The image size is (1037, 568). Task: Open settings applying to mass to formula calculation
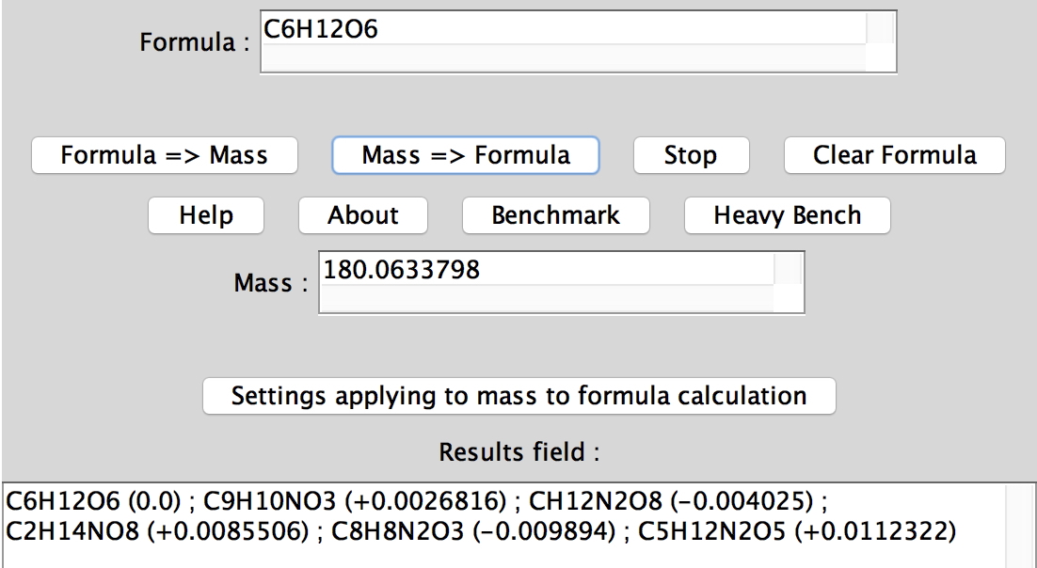(518, 395)
